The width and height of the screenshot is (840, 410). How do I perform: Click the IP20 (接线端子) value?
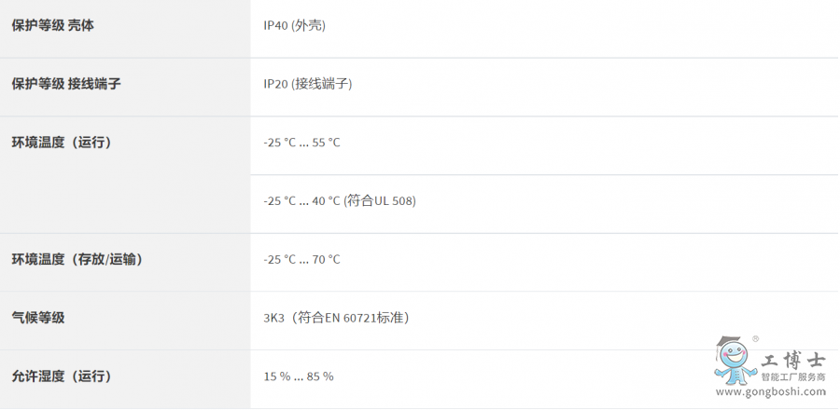(307, 84)
